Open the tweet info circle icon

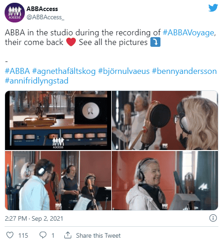(x=213, y=218)
